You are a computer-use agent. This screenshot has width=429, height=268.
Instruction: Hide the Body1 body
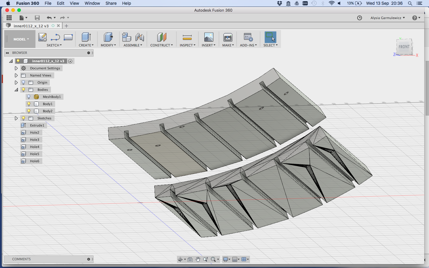click(x=29, y=104)
